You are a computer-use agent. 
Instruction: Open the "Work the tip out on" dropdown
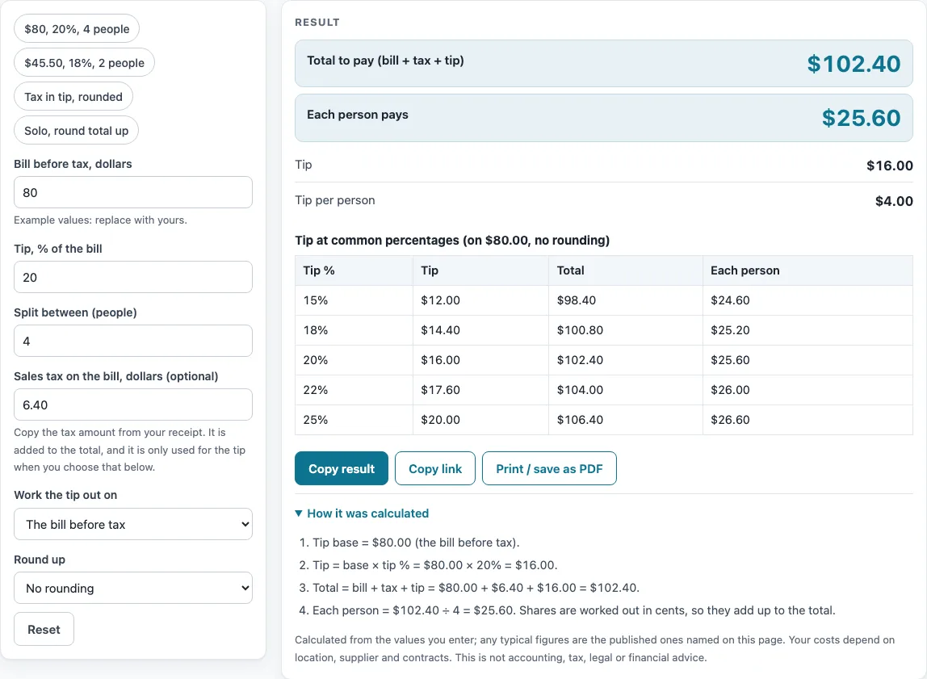click(x=133, y=524)
